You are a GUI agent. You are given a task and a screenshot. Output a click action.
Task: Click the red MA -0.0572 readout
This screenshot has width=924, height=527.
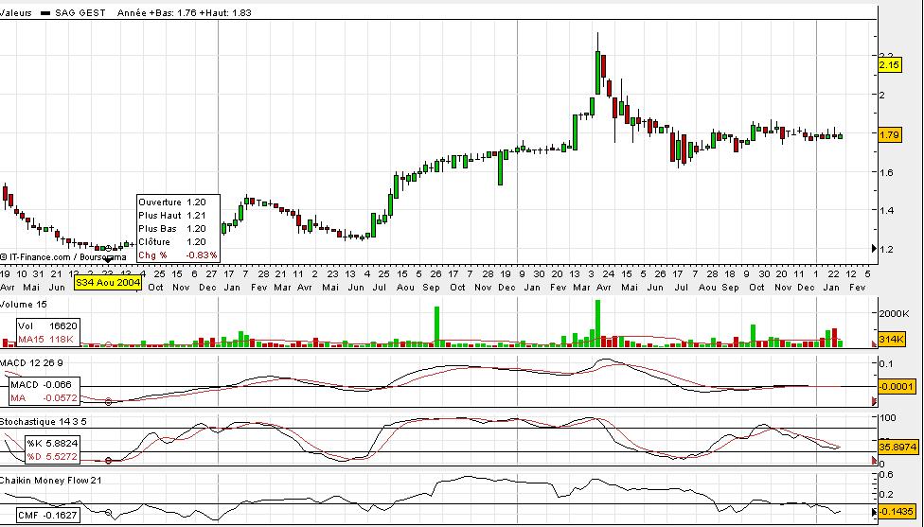pos(44,398)
